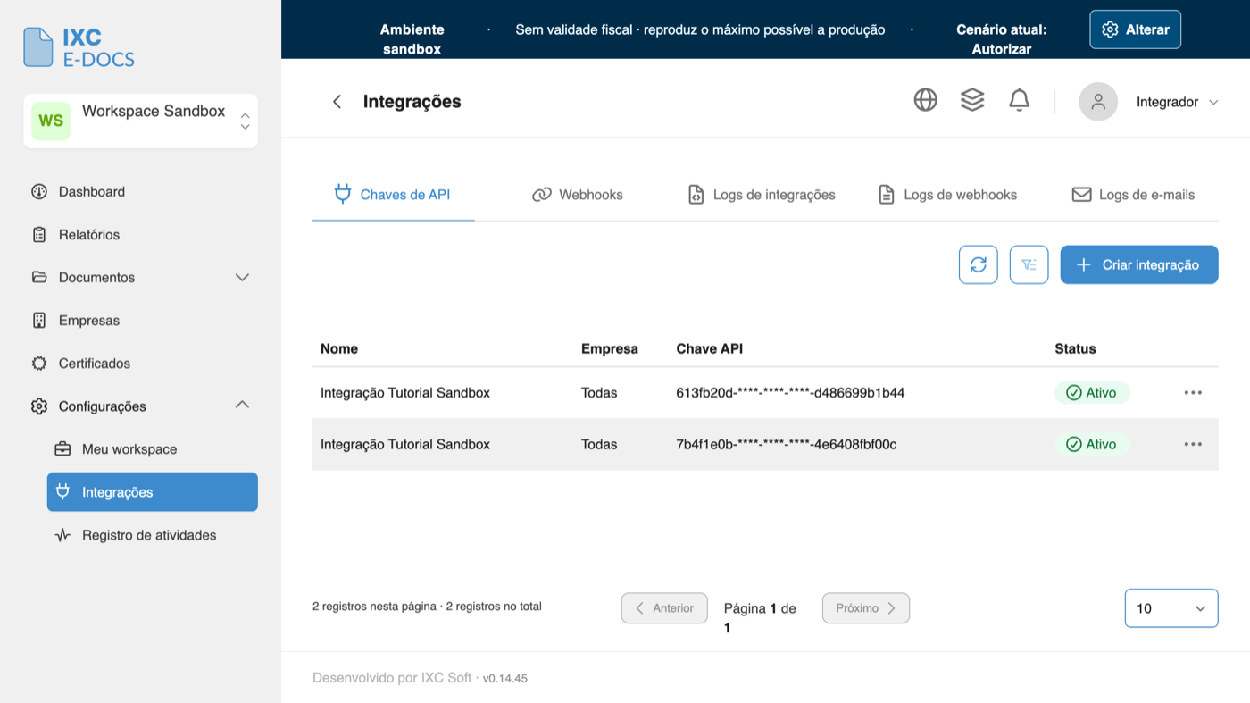Click the Dashboard gauge icon

[39, 191]
